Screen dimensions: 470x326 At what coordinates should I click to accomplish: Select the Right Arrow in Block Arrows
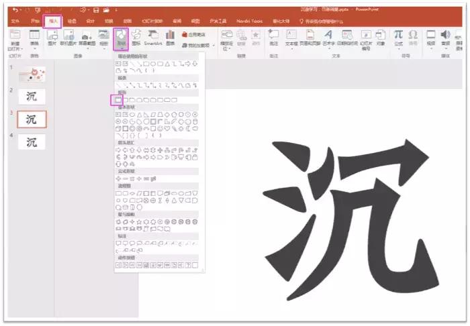(x=118, y=150)
